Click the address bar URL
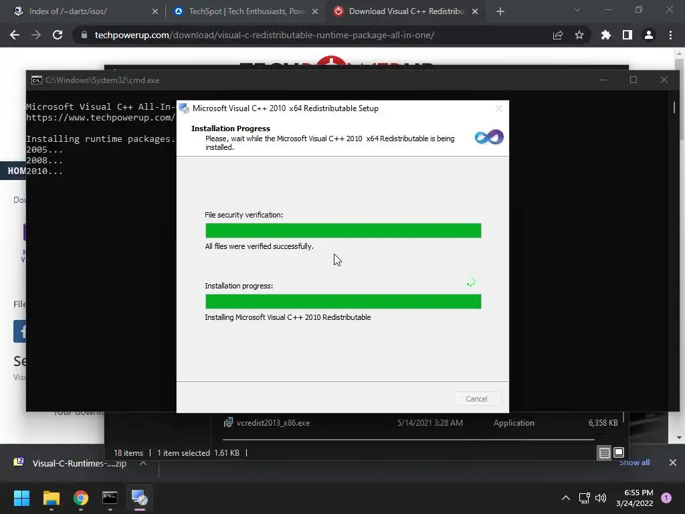 pyautogui.click(x=264, y=35)
